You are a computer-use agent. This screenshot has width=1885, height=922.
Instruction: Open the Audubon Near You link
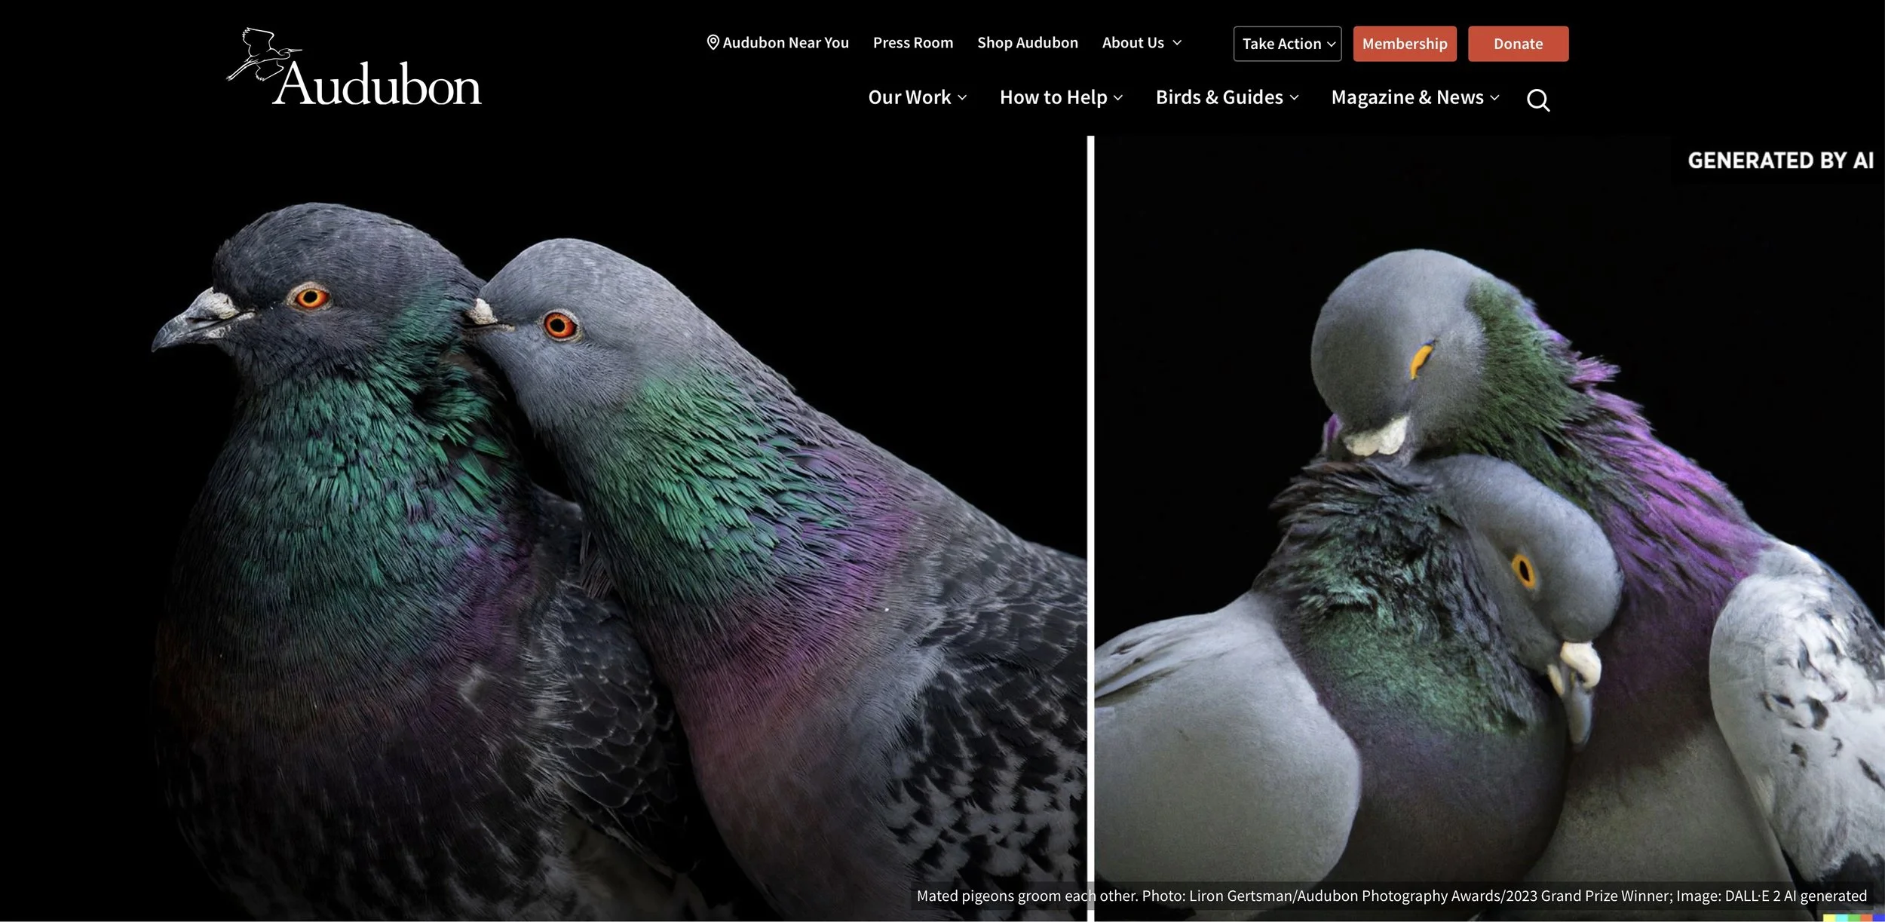click(785, 43)
